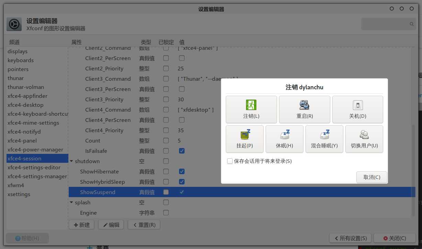Click the hibernate (休眠) icon
The image size is (422, 249).
click(285, 134)
